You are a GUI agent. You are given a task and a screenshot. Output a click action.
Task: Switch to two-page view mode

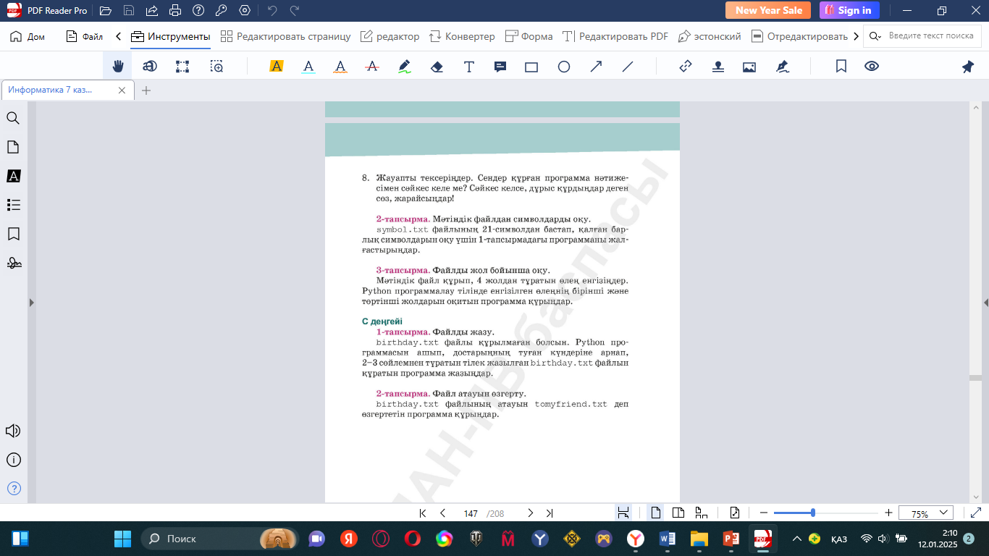pos(678,513)
